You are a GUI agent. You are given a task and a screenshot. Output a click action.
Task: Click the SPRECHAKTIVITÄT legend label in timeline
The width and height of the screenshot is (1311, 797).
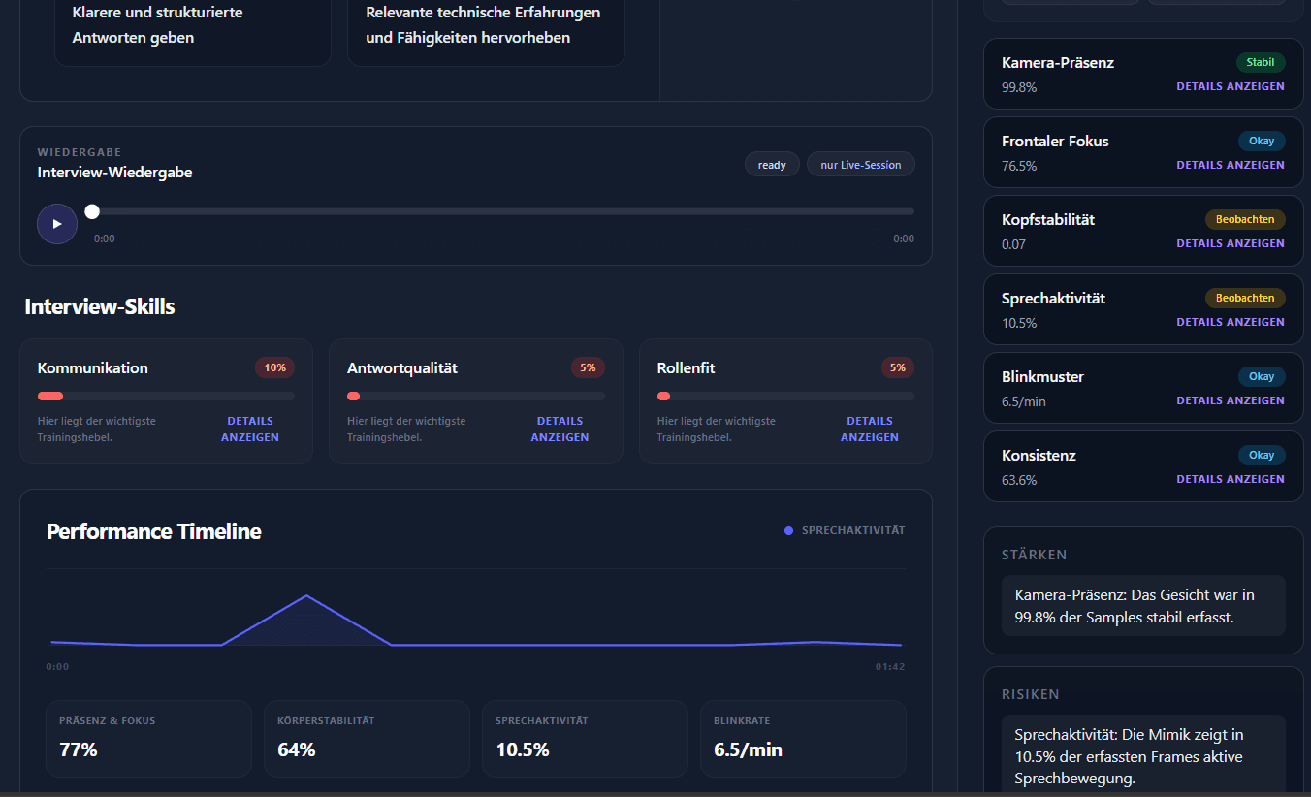coord(853,530)
